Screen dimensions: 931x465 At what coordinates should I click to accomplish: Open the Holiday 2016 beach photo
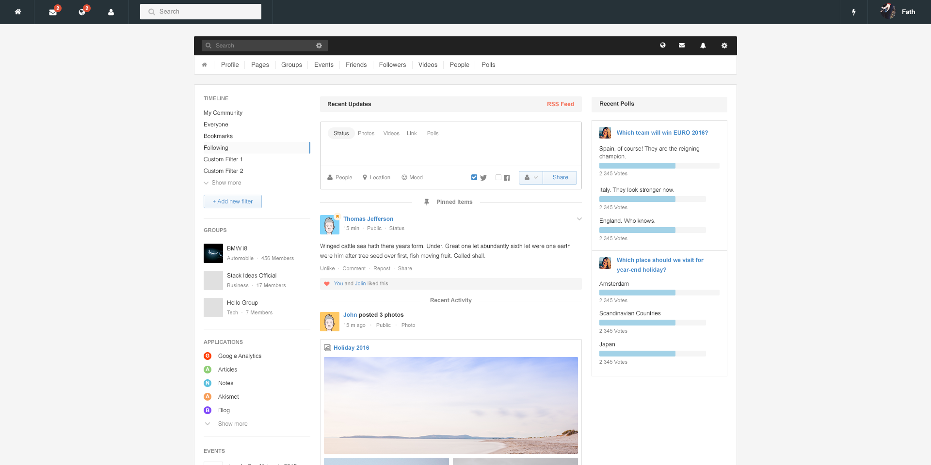[450, 405]
